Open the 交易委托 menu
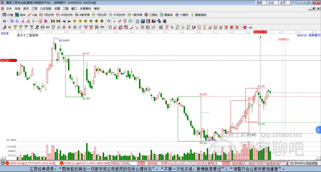Screen dimensions: 321x172 click(85, 8)
